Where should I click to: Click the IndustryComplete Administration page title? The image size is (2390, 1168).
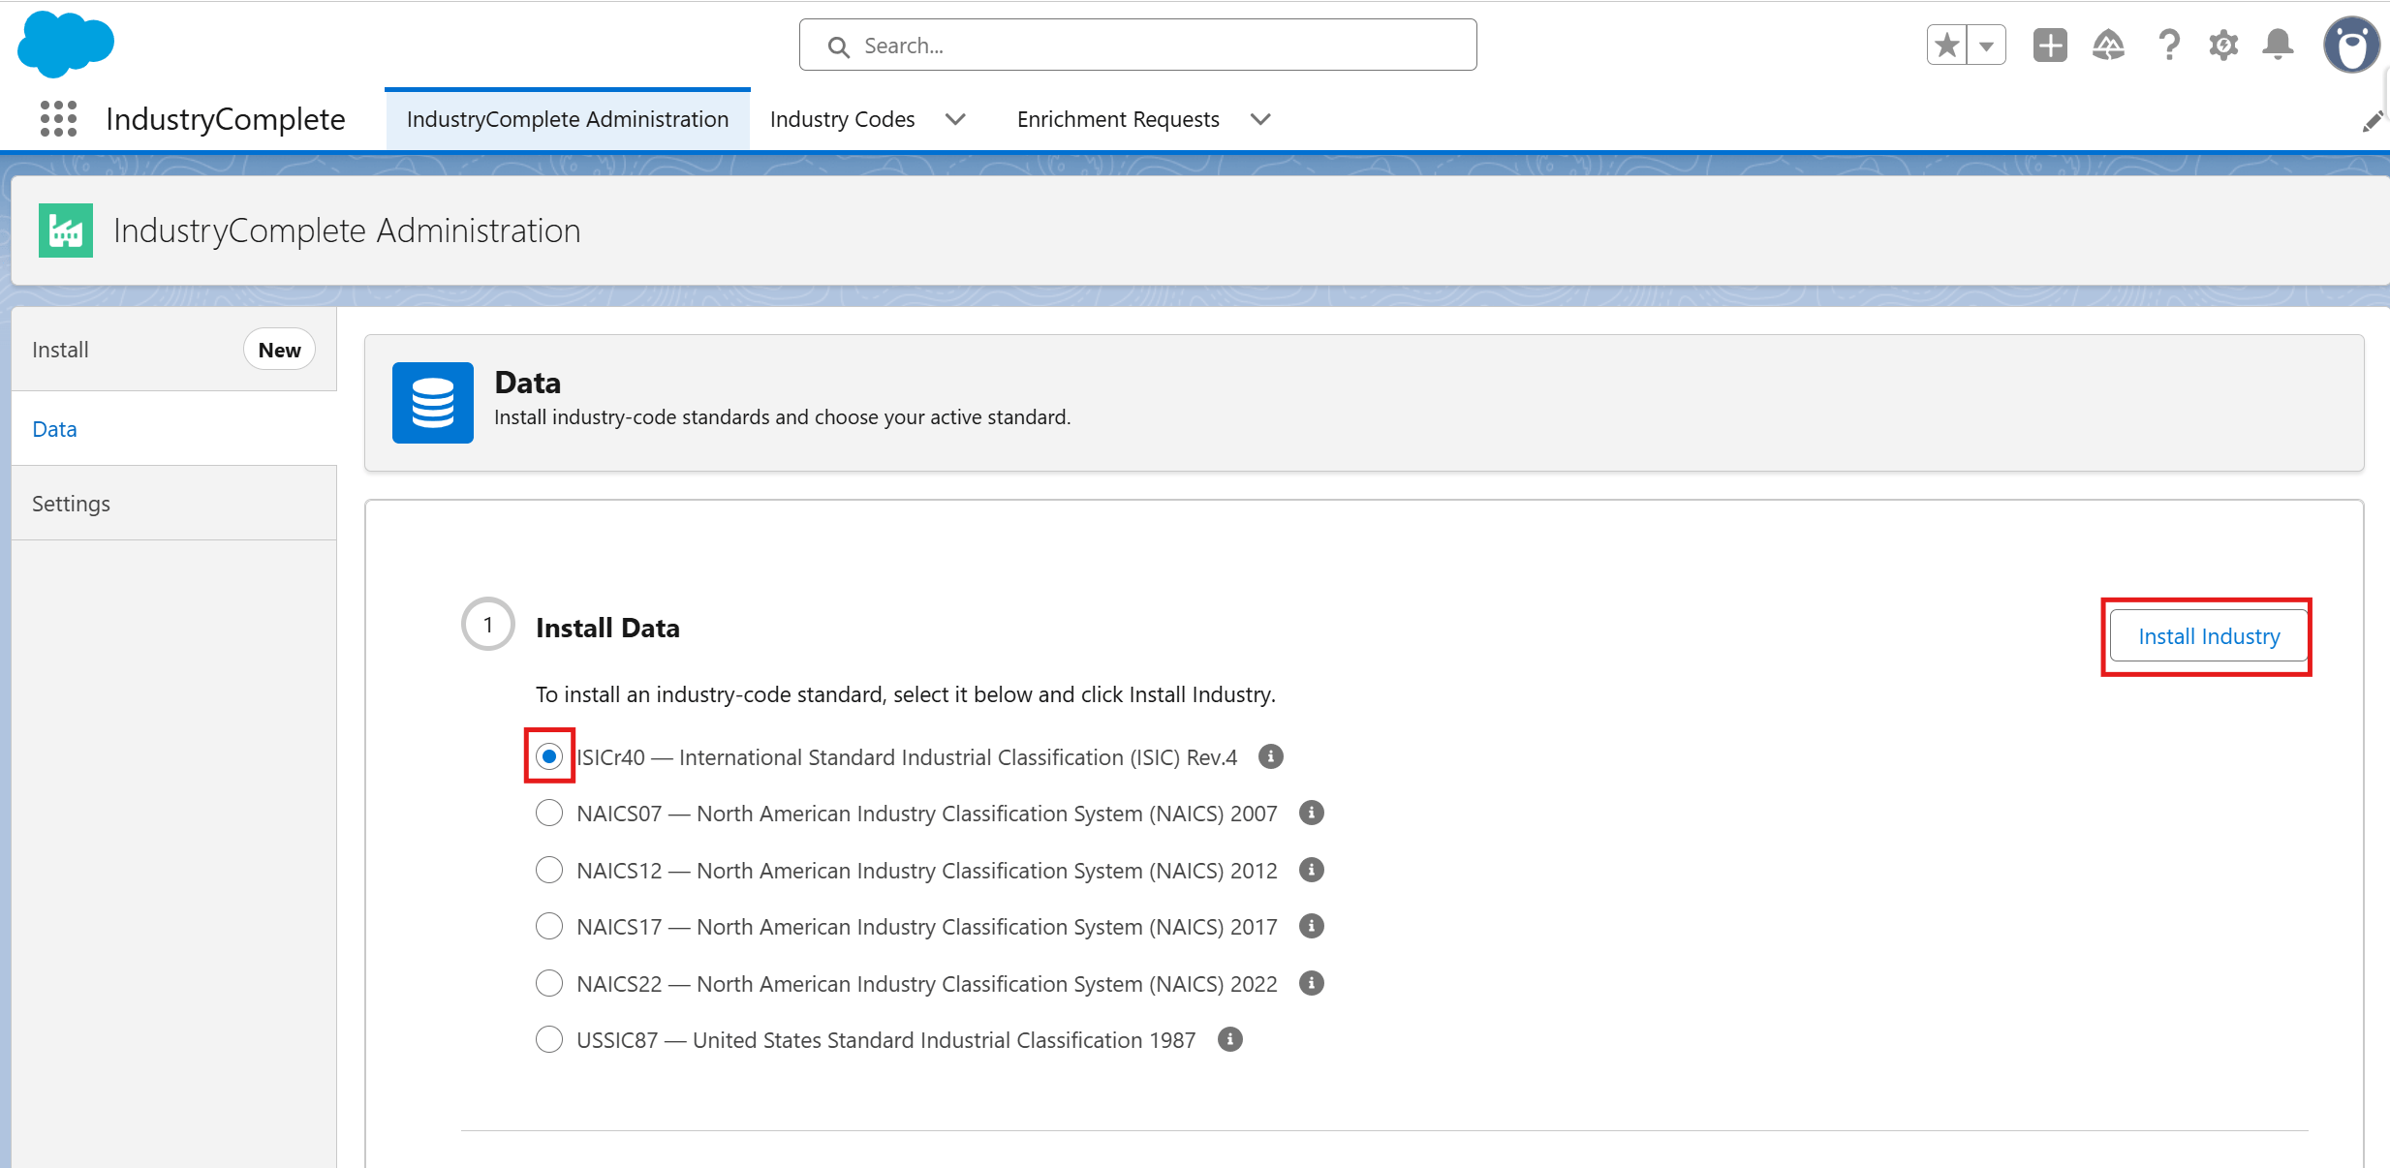(x=347, y=231)
